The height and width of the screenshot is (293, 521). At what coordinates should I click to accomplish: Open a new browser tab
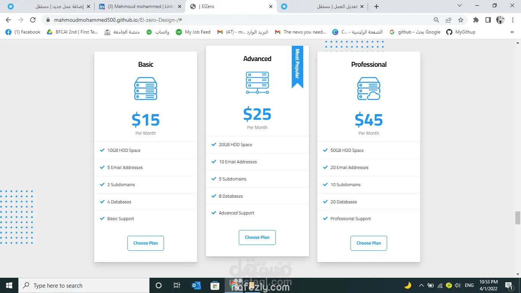point(376,6)
